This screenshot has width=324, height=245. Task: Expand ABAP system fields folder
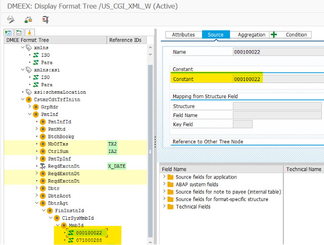point(164,184)
